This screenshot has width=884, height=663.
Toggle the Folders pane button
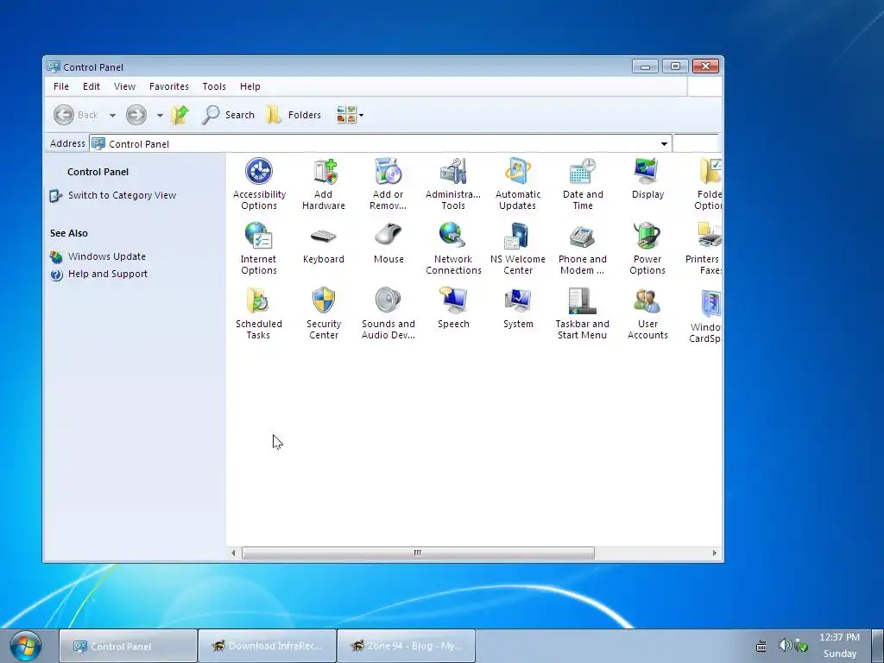point(294,115)
